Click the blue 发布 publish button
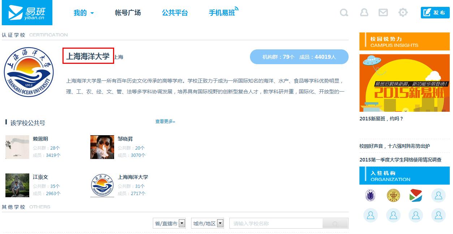The image size is (453, 234). point(435,13)
